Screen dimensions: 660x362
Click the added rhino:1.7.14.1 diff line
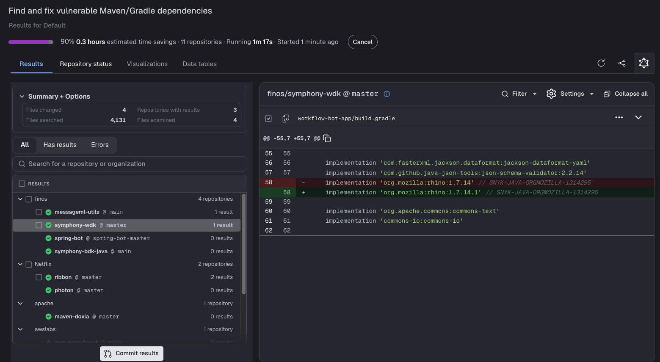pyautogui.click(x=457, y=192)
